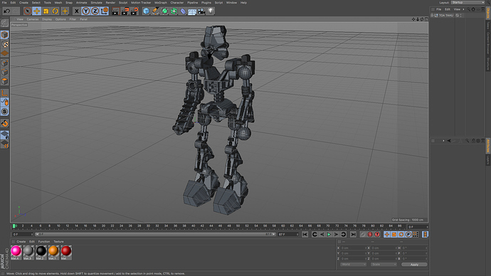Activate the Rotate tool in top toolbar
The width and height of the screenshot is (491, 276).
[56, 11]
